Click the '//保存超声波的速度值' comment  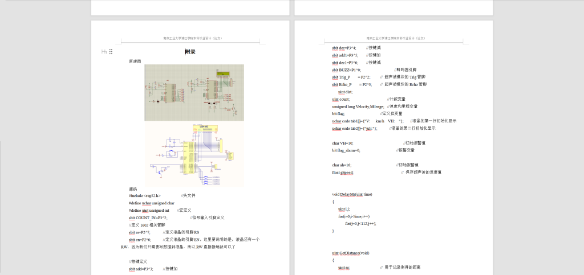click(x=421, y=173)
